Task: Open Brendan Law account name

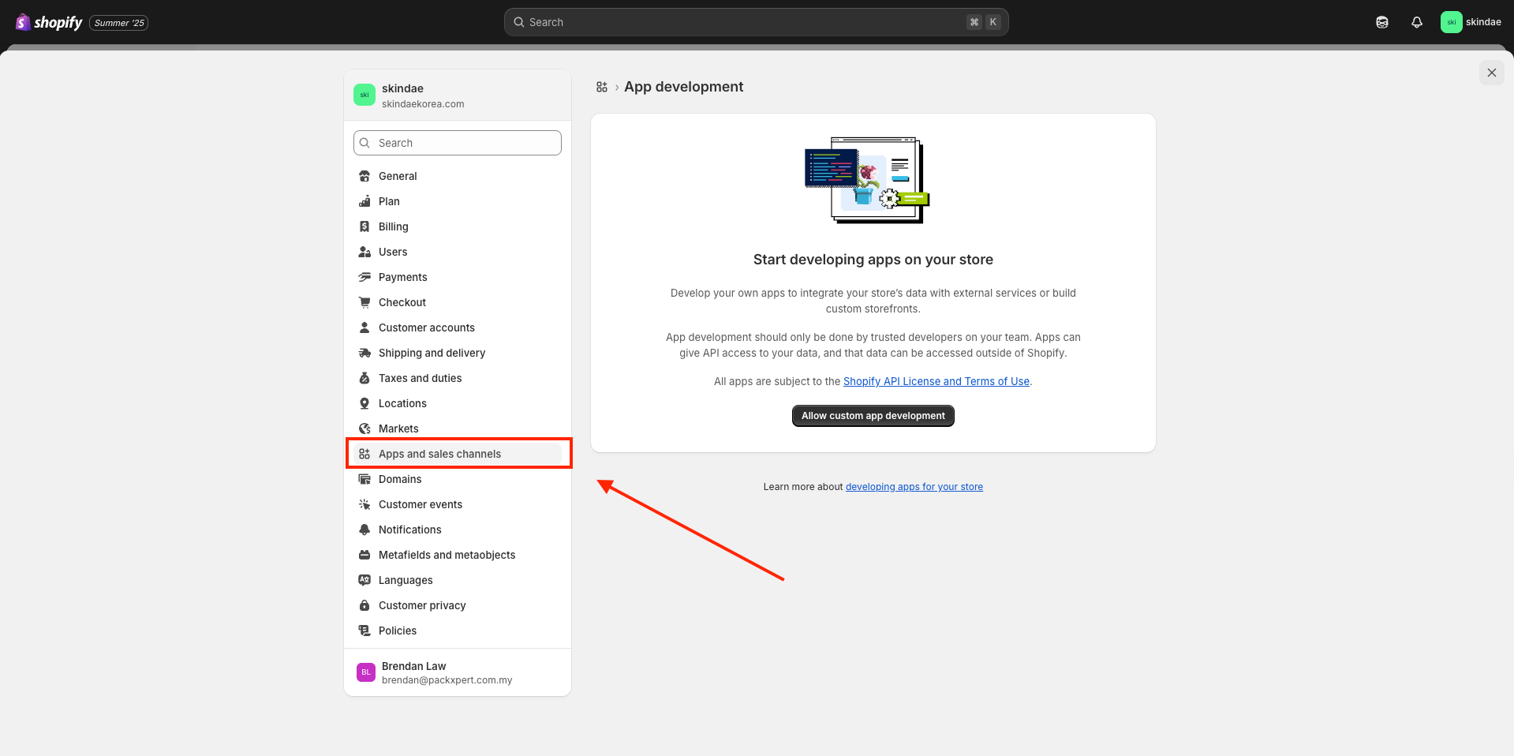Action: click(413, 666)
